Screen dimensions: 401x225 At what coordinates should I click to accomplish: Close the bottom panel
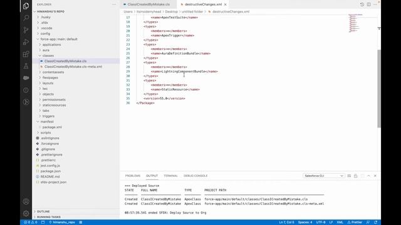[375, 176]
